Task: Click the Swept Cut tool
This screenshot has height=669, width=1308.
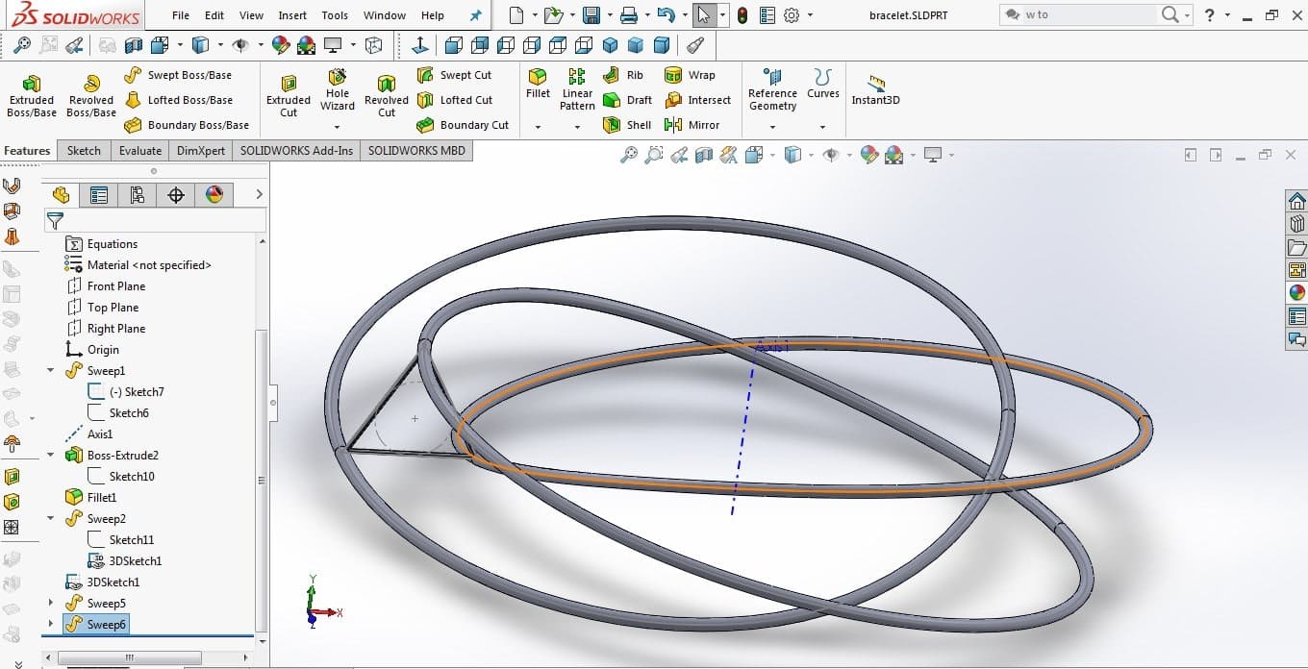Action: click(454, 75)
